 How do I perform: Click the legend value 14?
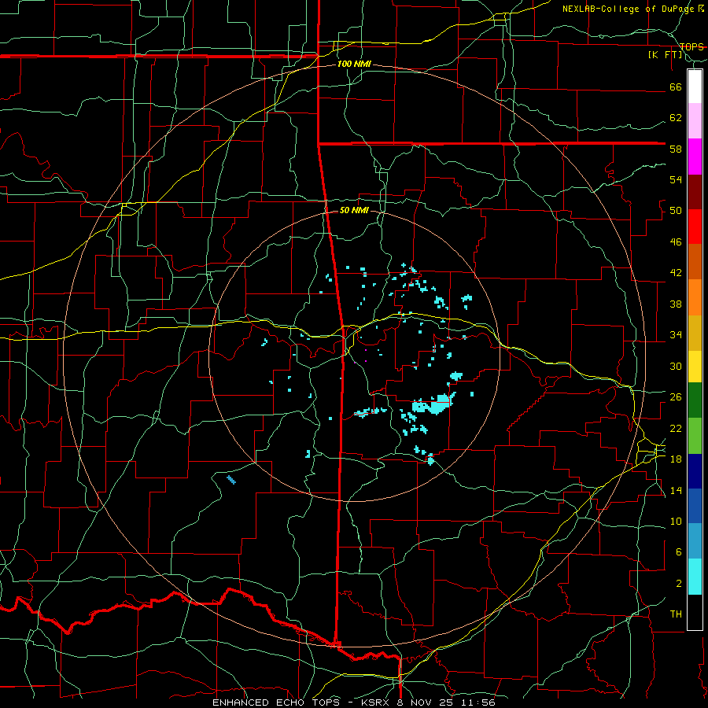[x=676, y=490]
